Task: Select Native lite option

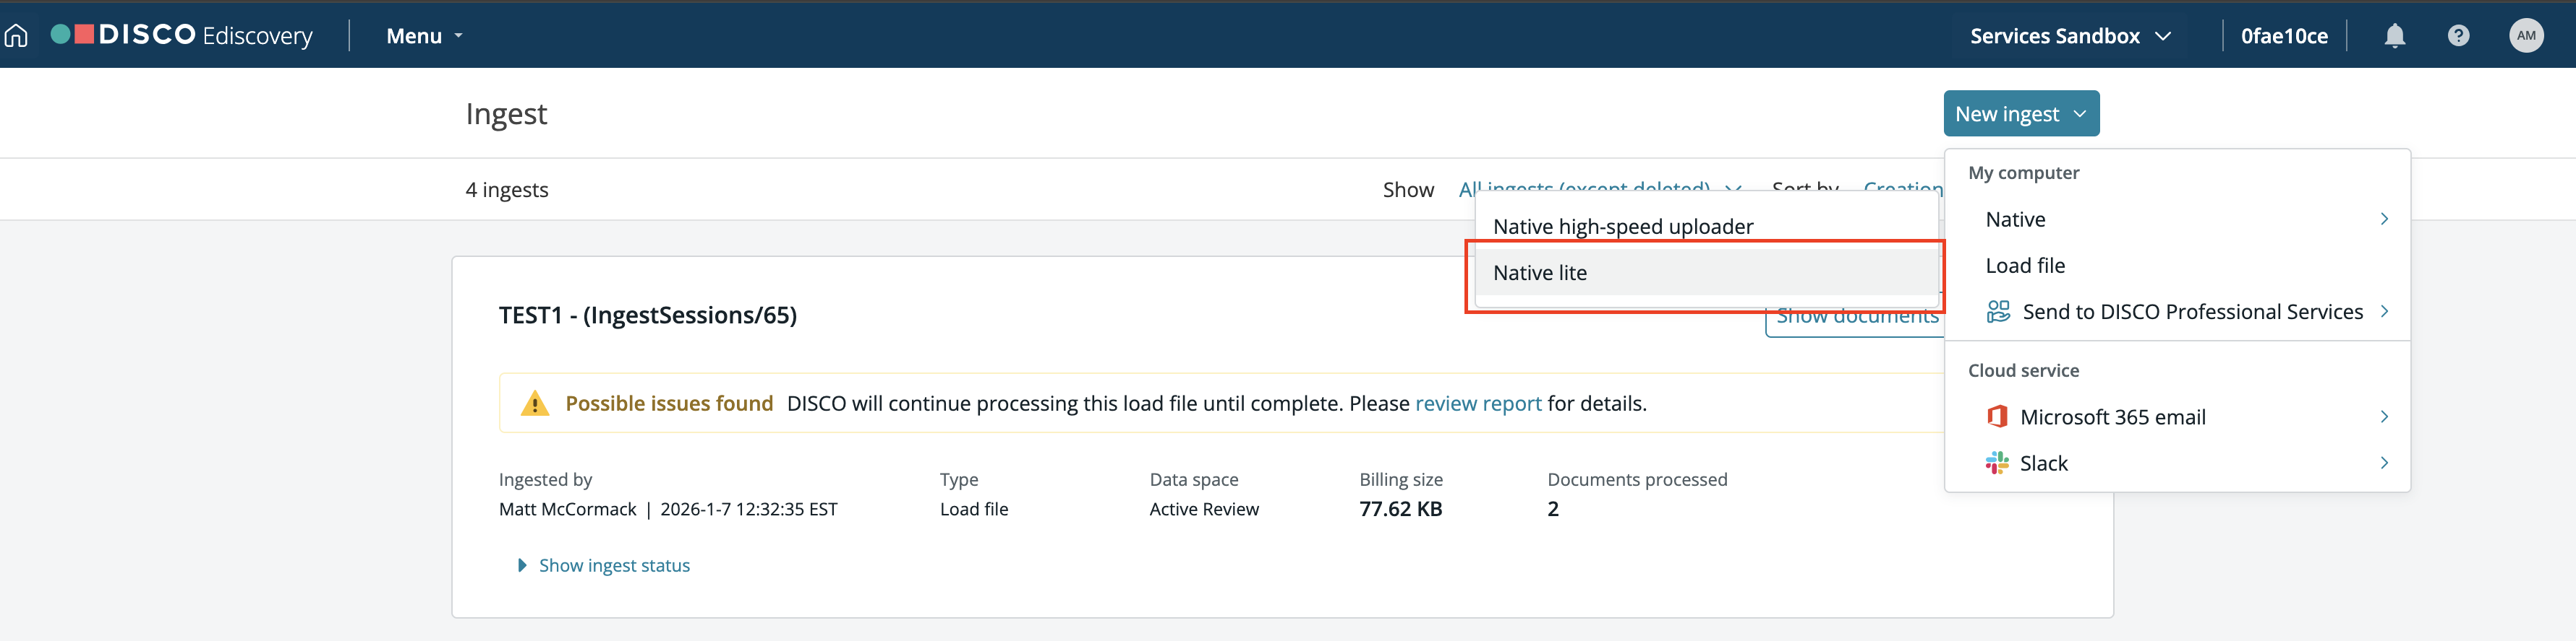Action: pos(1707,273)
